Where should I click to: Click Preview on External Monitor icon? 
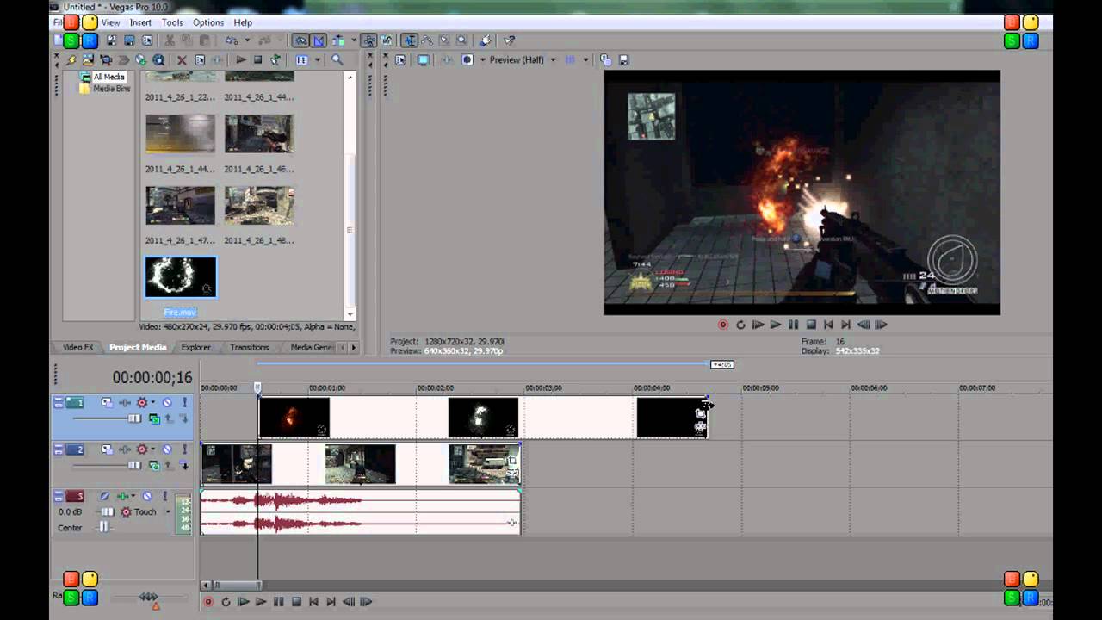[x=424, y=60]
